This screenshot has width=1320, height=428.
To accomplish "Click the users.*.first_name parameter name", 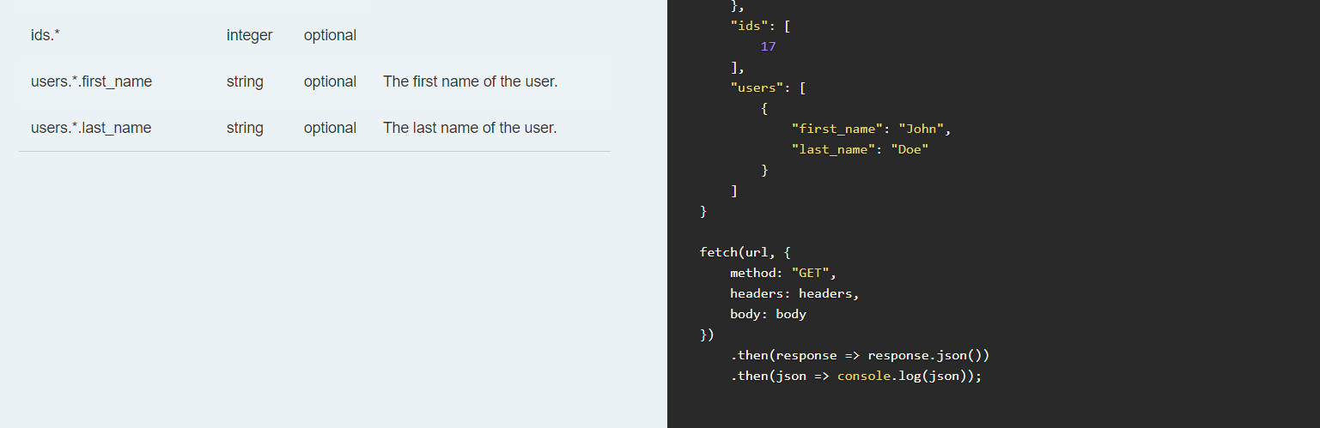I will tap(91, 81).
